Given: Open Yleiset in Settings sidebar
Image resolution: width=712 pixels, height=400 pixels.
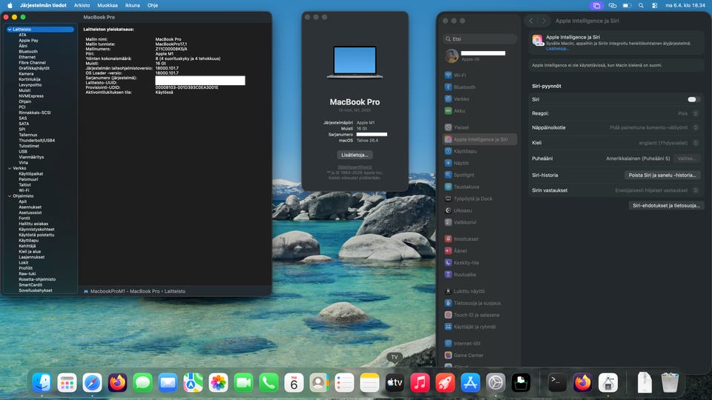Looking at the screenshot, I should pyautogui.click(x=480, y=127).
